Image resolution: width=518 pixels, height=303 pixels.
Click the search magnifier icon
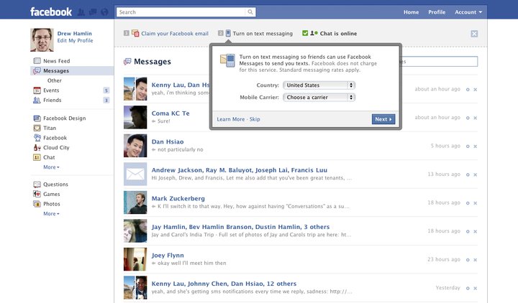(250, 12)
